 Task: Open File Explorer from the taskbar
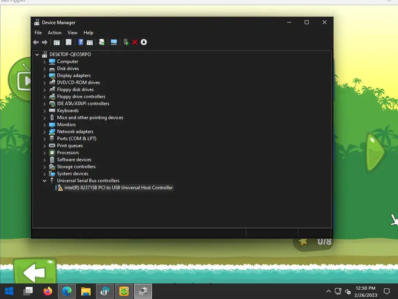pyautogui.click(x=86, y=291)
